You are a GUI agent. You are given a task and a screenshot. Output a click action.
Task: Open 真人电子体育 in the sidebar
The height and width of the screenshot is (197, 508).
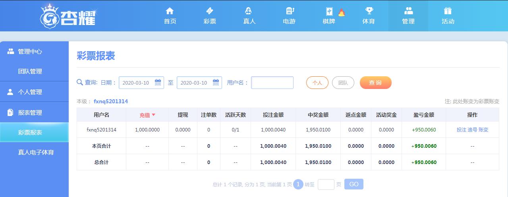36,152
